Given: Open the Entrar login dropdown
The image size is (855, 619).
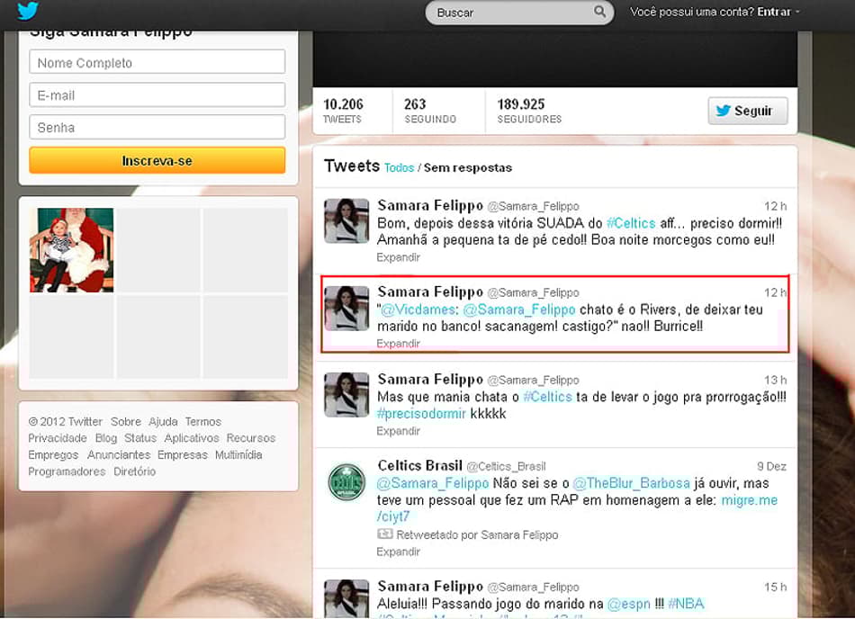Looking at the screenshot, I should point(778,12).
